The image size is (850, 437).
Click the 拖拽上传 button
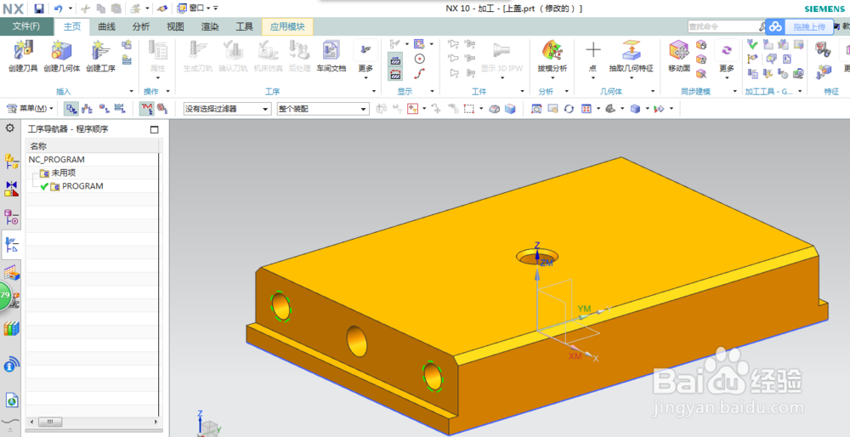click(x=800, y=26)
